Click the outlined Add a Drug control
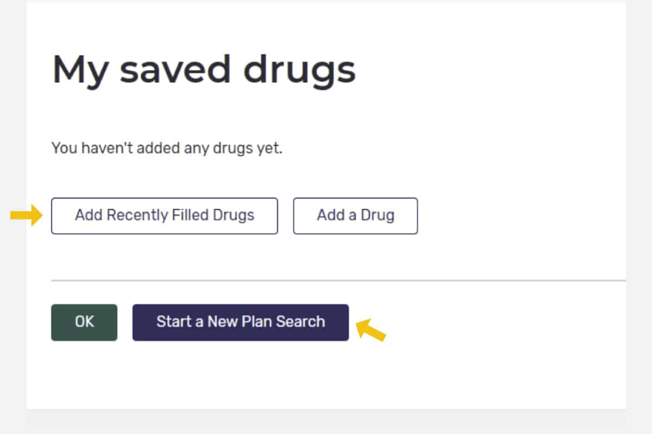The image size is (652, 434). 355,215
